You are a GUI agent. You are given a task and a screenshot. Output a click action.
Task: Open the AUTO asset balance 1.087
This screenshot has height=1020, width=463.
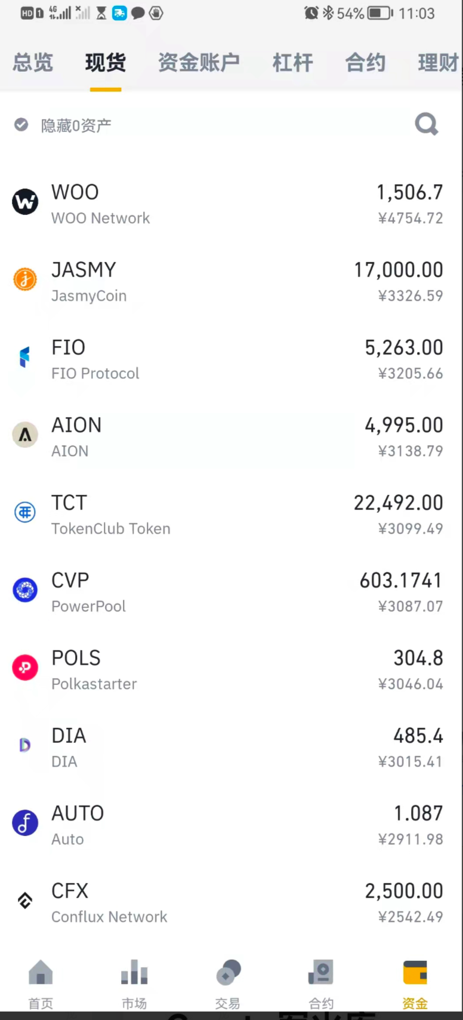pyautogui.click(x=418, y=813)
